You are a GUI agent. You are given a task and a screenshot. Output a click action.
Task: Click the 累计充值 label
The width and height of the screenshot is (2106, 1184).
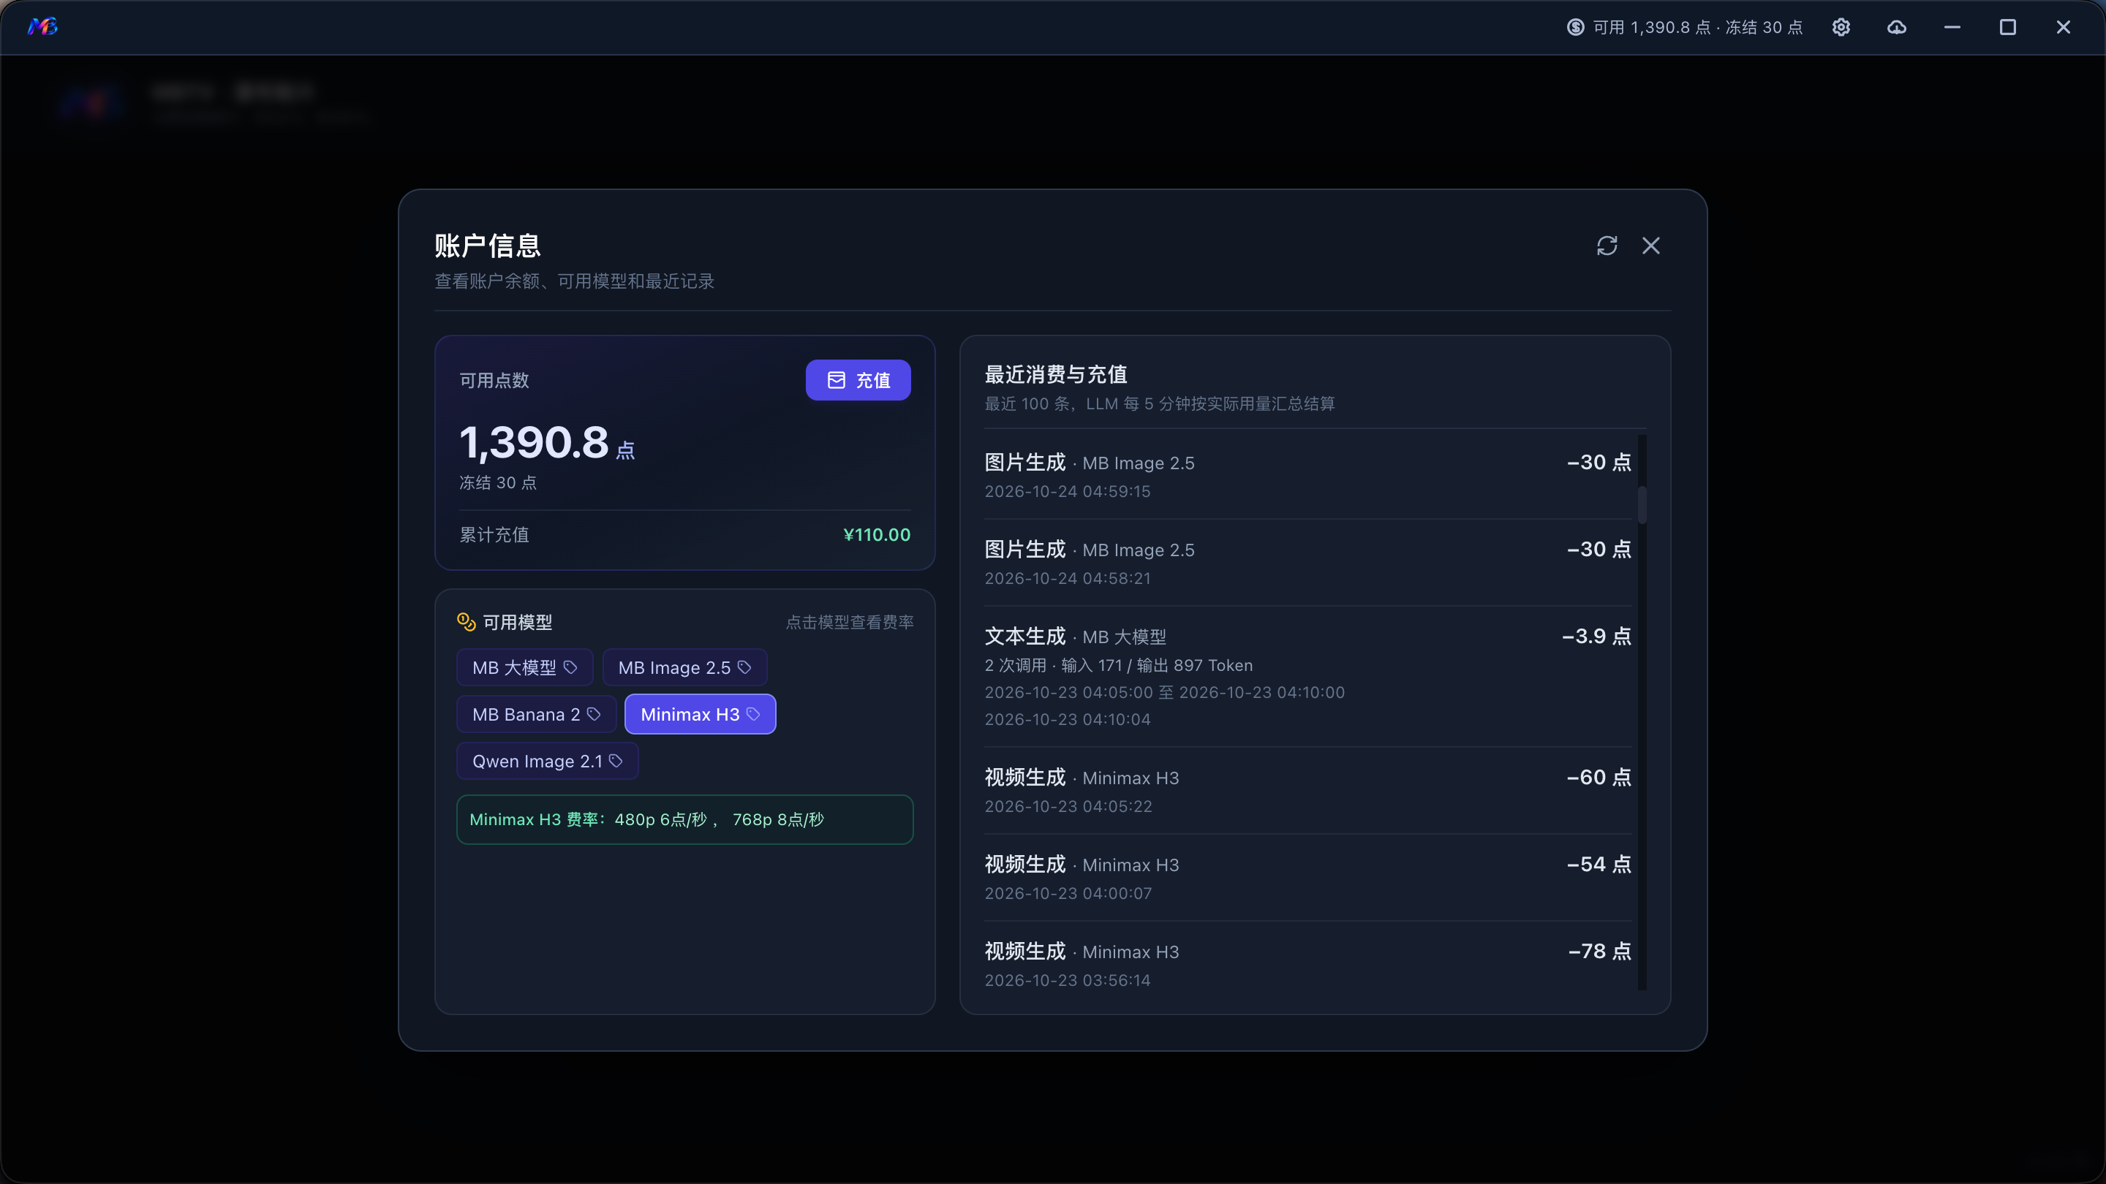[x=494, y=535]
